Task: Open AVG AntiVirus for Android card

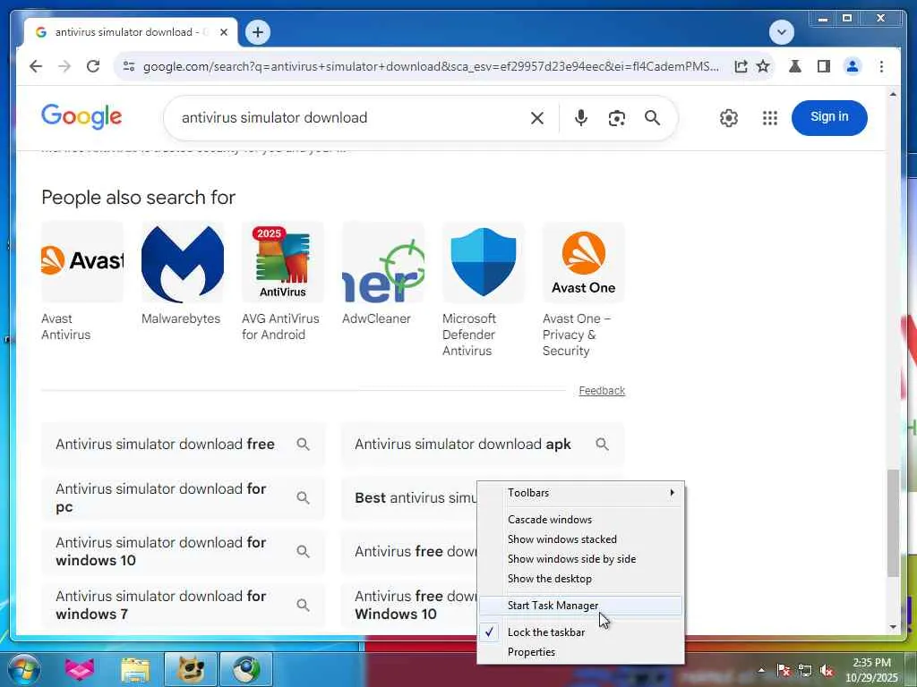Action: (x=282, y=282)
